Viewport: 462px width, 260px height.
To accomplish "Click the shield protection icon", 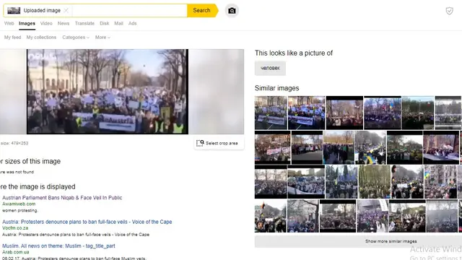I will [449, 11].
